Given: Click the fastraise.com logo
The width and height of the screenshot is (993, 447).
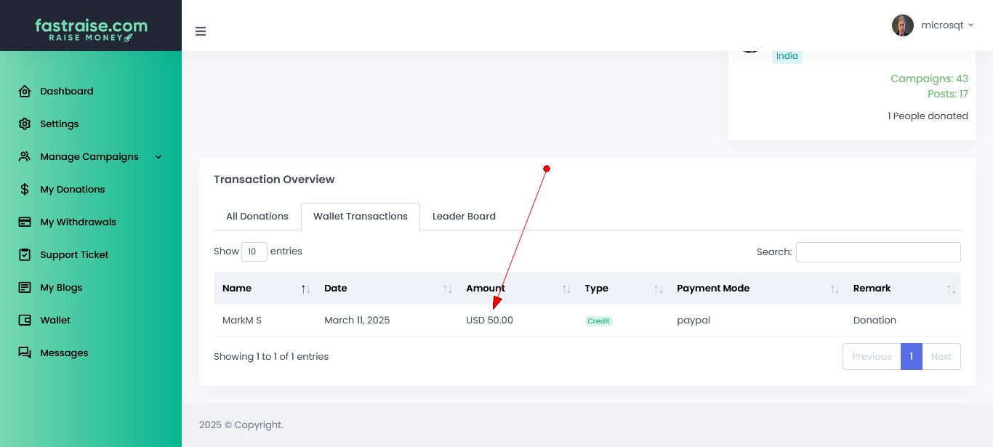Looking at the screenshot, I should [91, 30].
